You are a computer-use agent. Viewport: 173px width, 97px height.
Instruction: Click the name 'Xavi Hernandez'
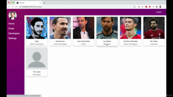tap(84, 41)
